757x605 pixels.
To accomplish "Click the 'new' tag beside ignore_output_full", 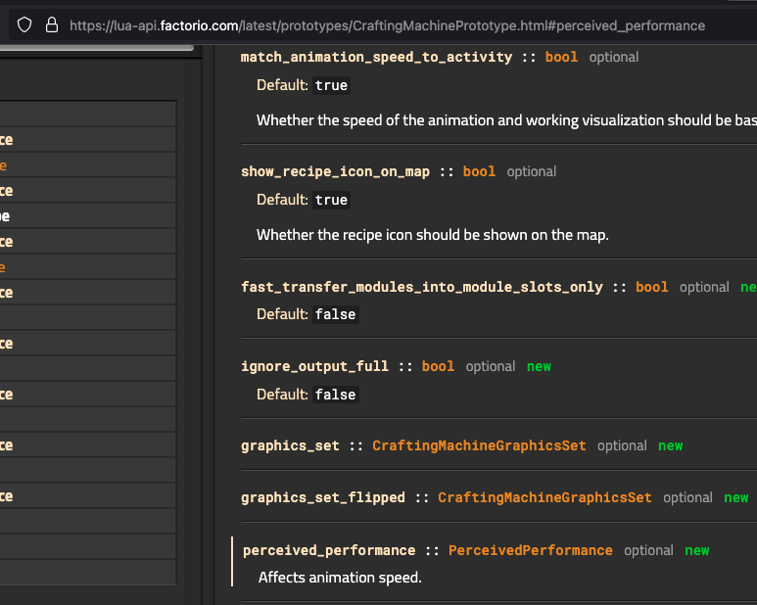I will click(x=539, y=367).
